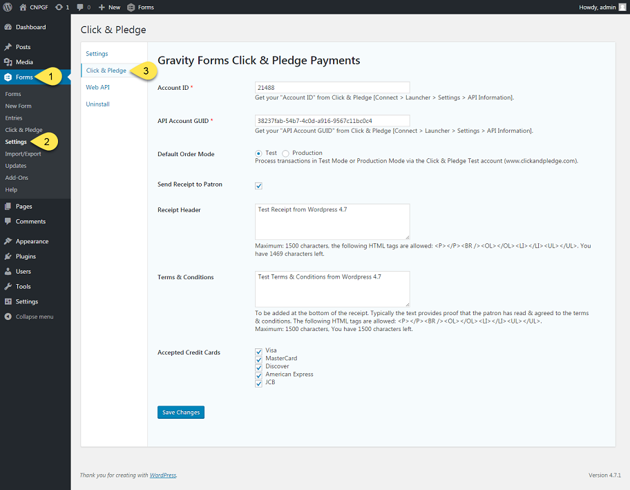This screenshot has height=490, width=630.
Task: Click the Appearance paintbrush icon
Action: 8,241
